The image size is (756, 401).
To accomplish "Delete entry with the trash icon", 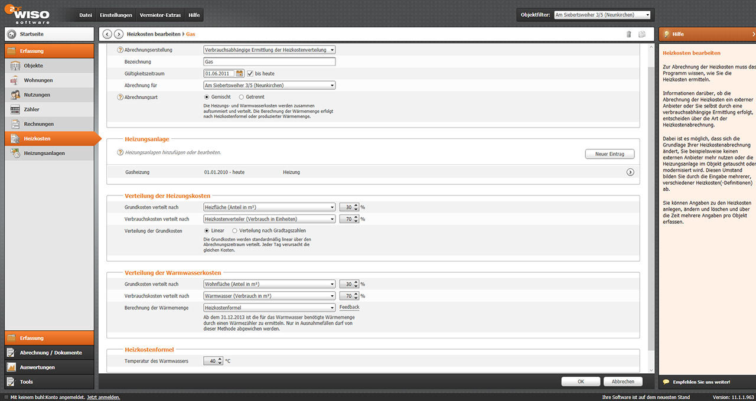I will [x=629, y=34].
